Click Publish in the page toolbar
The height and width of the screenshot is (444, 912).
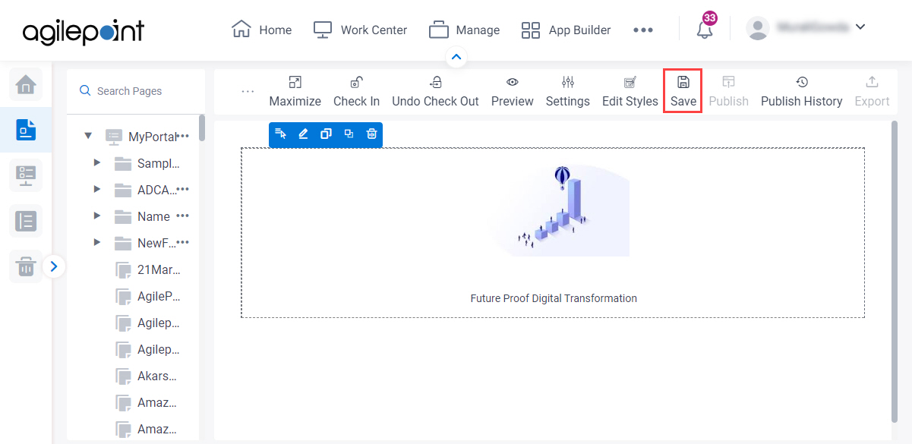(x=729, y=92)
